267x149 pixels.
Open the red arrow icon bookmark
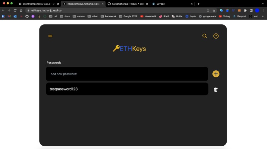(21, 16)
